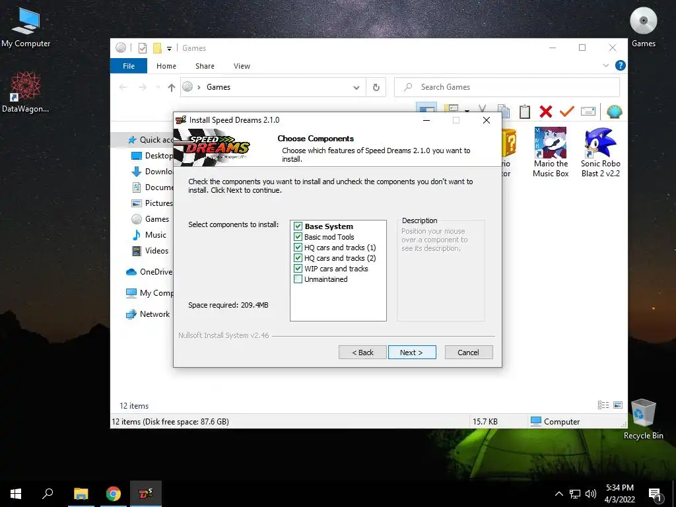Uncheck HQ cars and tracks (2)
Viewport: 676px width, 507px height.
coord(298,258)
